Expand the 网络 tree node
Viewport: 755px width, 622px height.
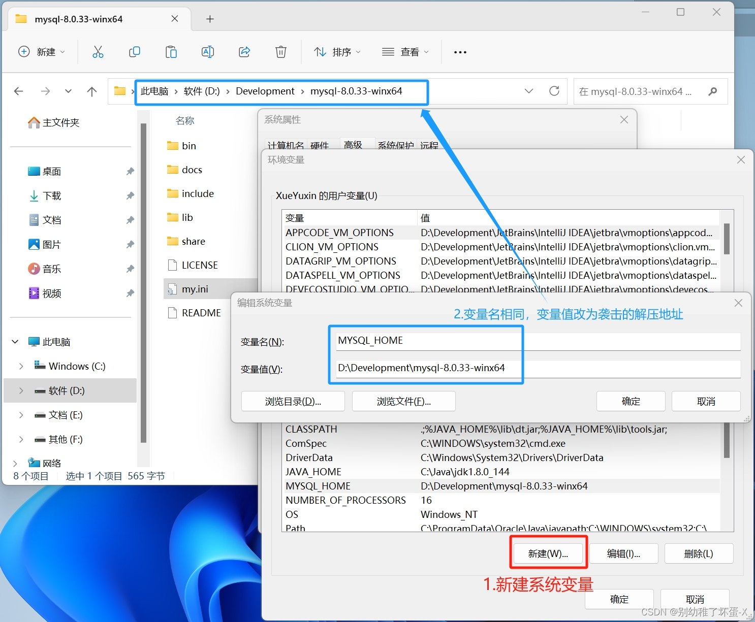click(x=15, y=463)
